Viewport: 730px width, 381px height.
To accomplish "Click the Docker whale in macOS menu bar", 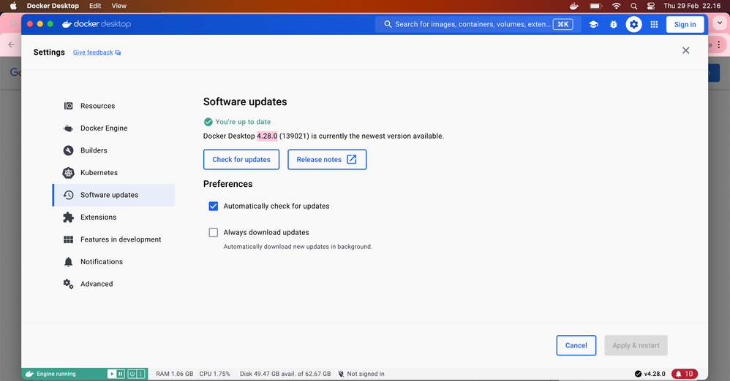I will pyautogui.click(x=574, y=6).
